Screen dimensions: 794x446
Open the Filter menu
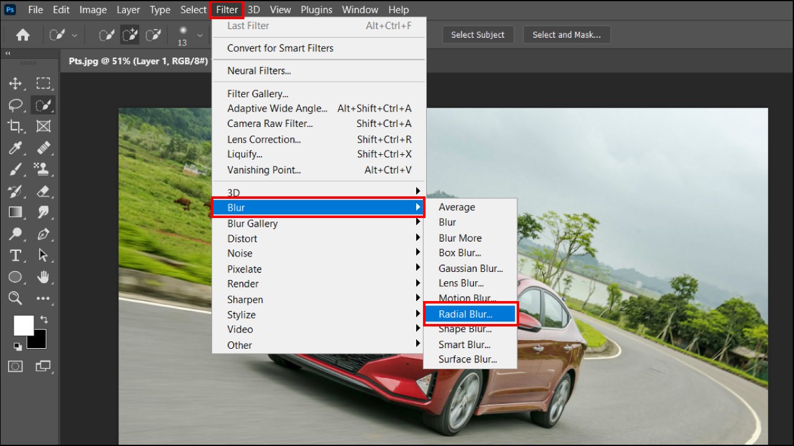226,9
